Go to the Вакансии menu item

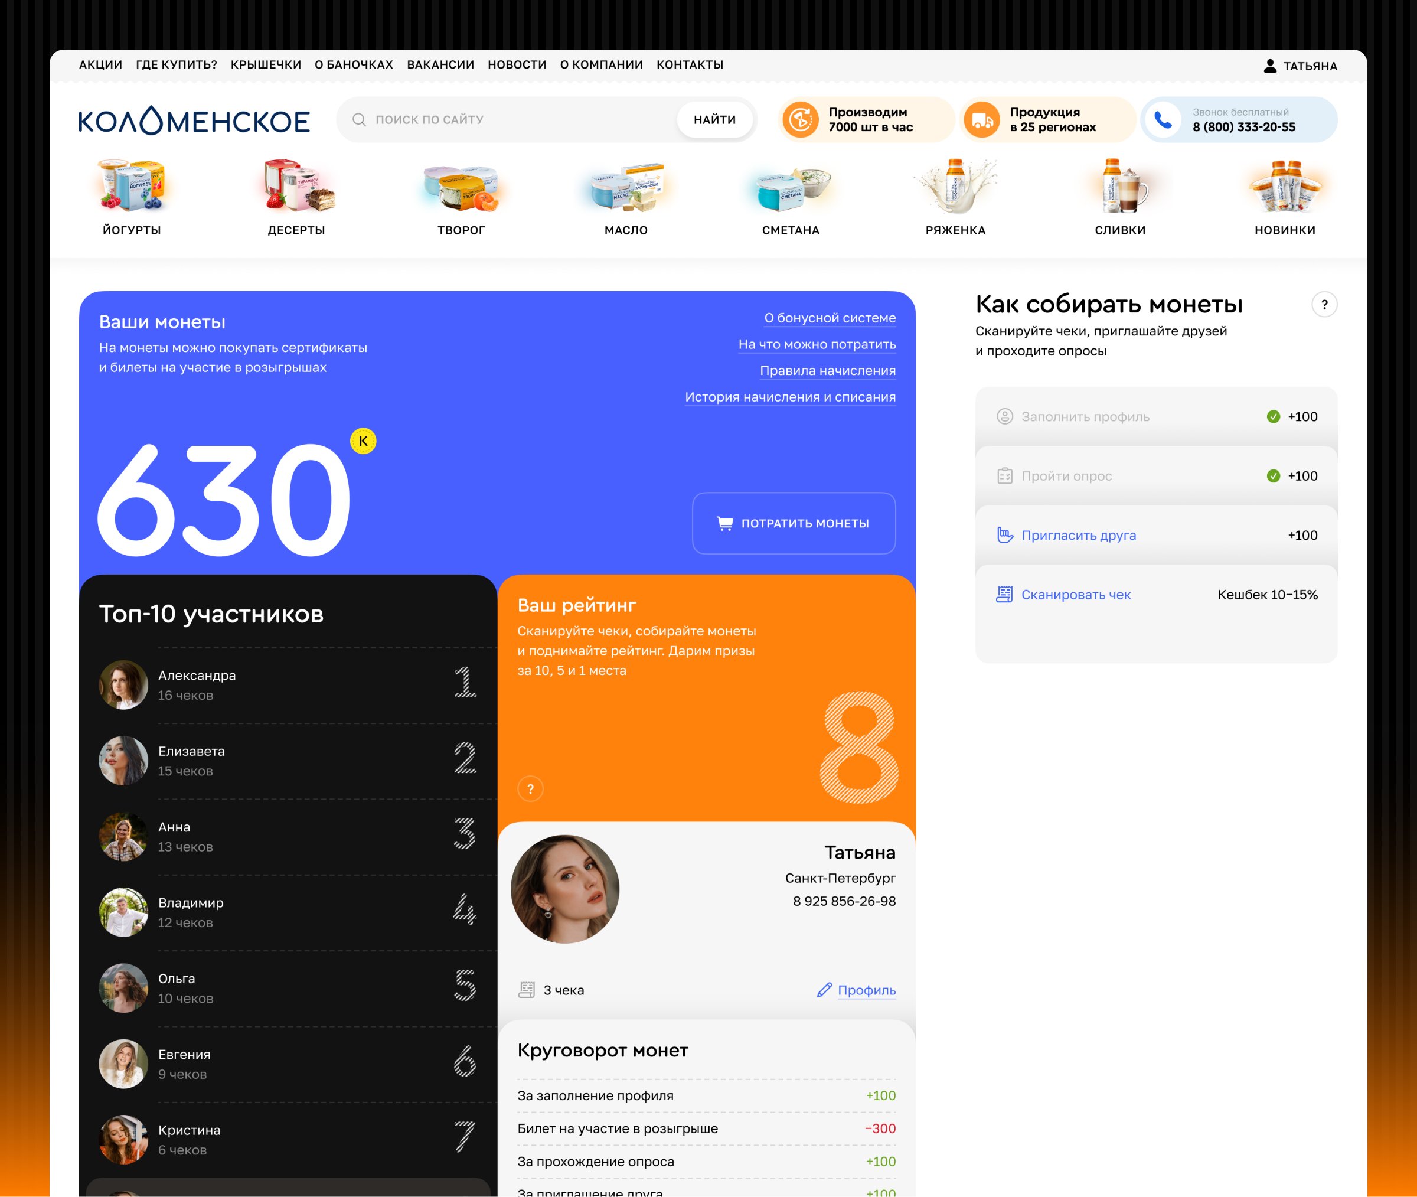pyautogui.click(x=440, y=64)
